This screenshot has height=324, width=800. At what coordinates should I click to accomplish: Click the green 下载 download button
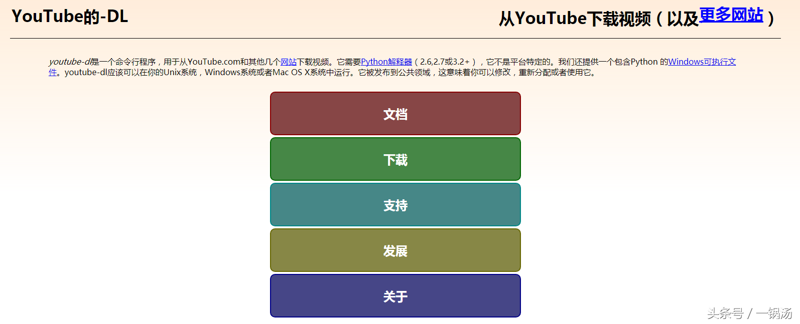(395, 159)
